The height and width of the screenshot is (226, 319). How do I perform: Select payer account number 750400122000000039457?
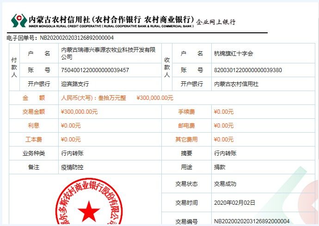[95, 70]
